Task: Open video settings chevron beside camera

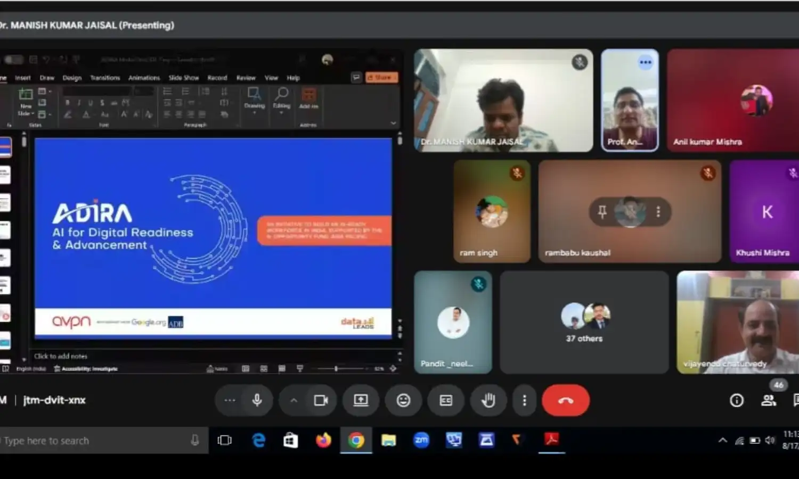Action: click(x=293, y=400)
